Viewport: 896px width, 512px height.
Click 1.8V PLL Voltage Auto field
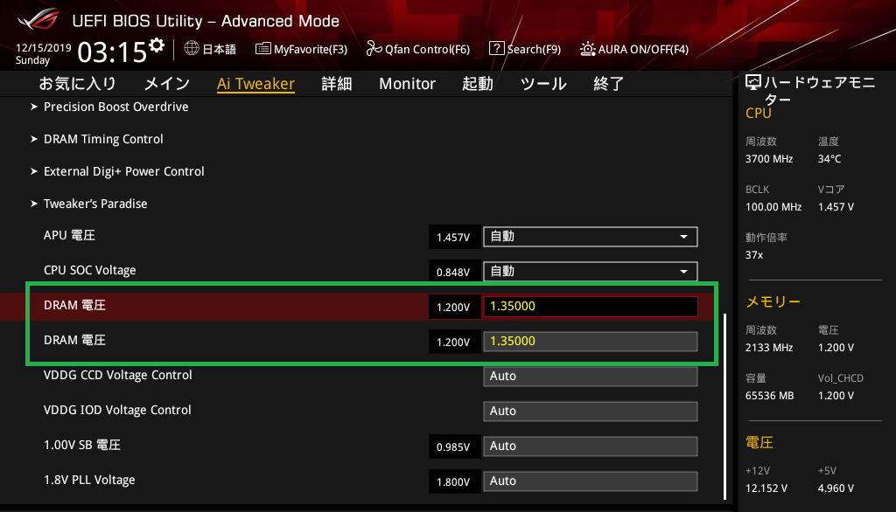[591, 481]
